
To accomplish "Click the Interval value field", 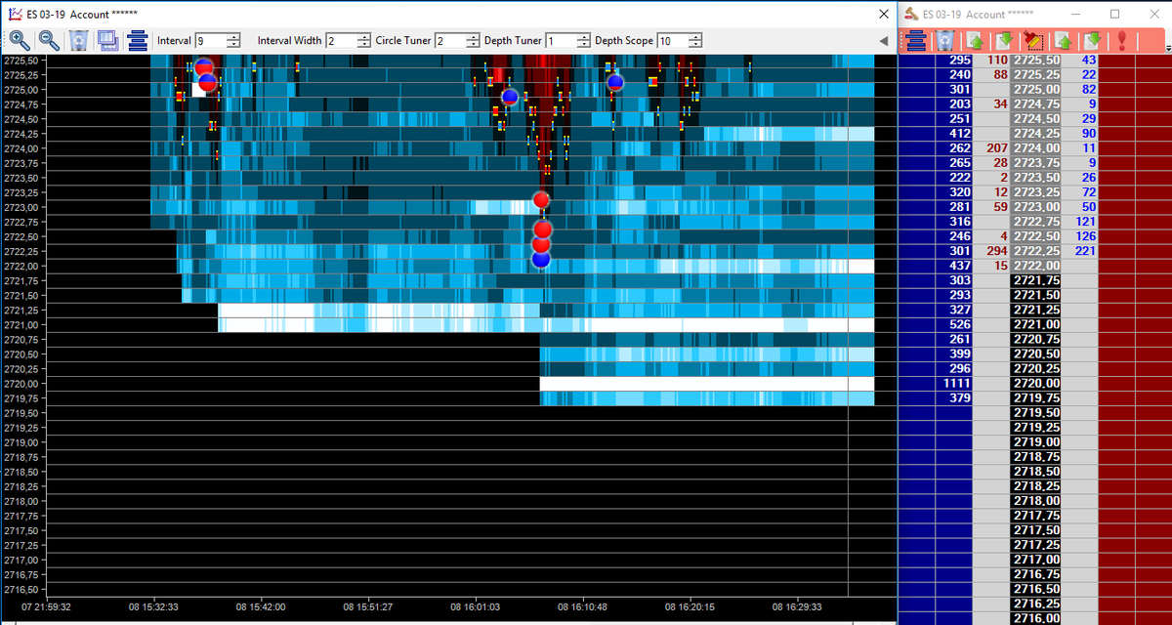I will point(210,41).
